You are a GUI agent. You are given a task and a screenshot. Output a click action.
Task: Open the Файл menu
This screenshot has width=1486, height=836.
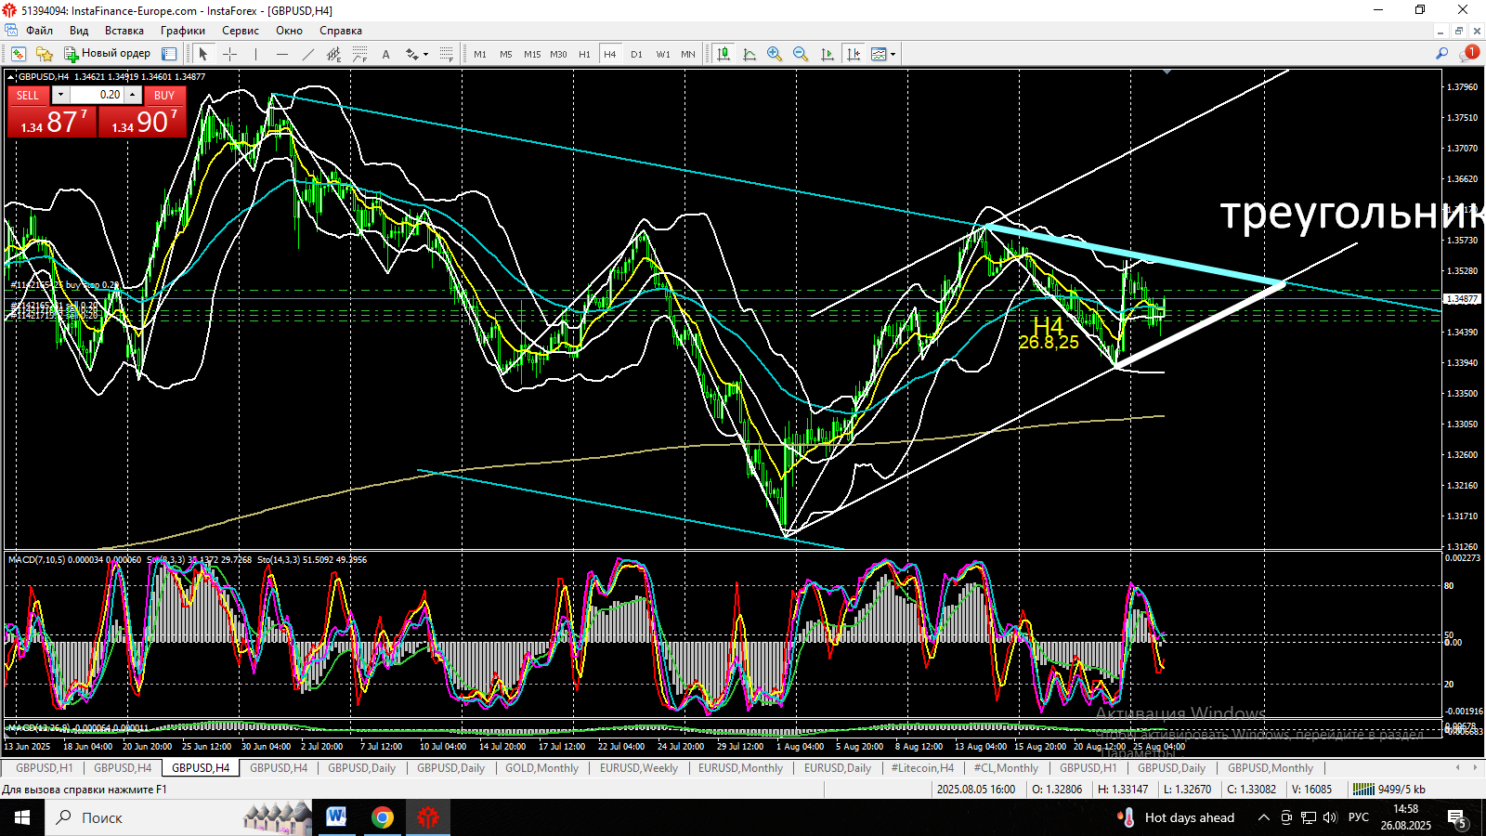tap(39, 31)
